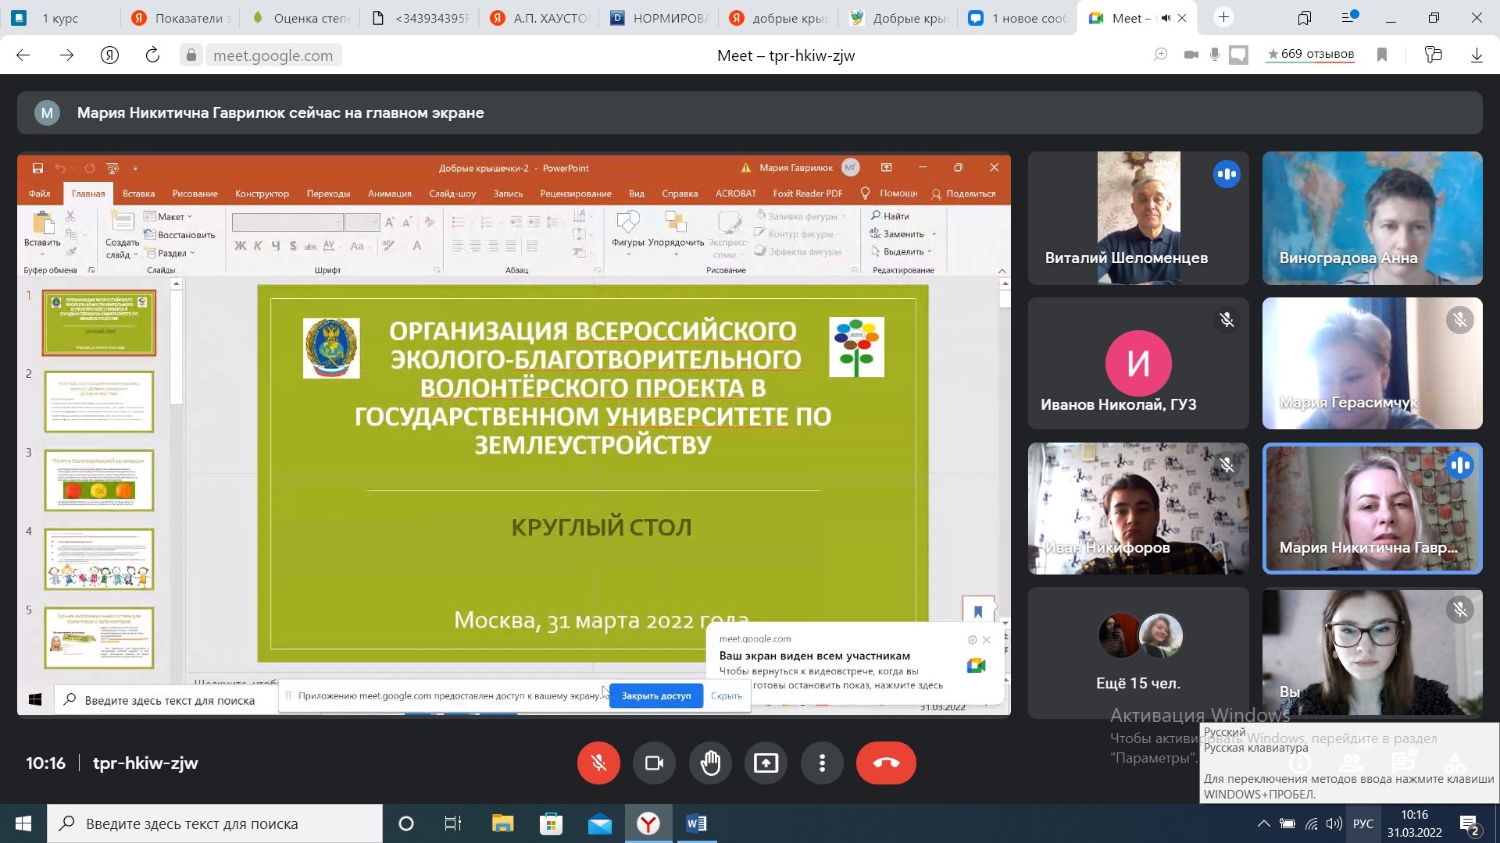Unmute the microphone in Meet controls
1500x843 pixels.
pyautogui.click(x=598, y=763)
